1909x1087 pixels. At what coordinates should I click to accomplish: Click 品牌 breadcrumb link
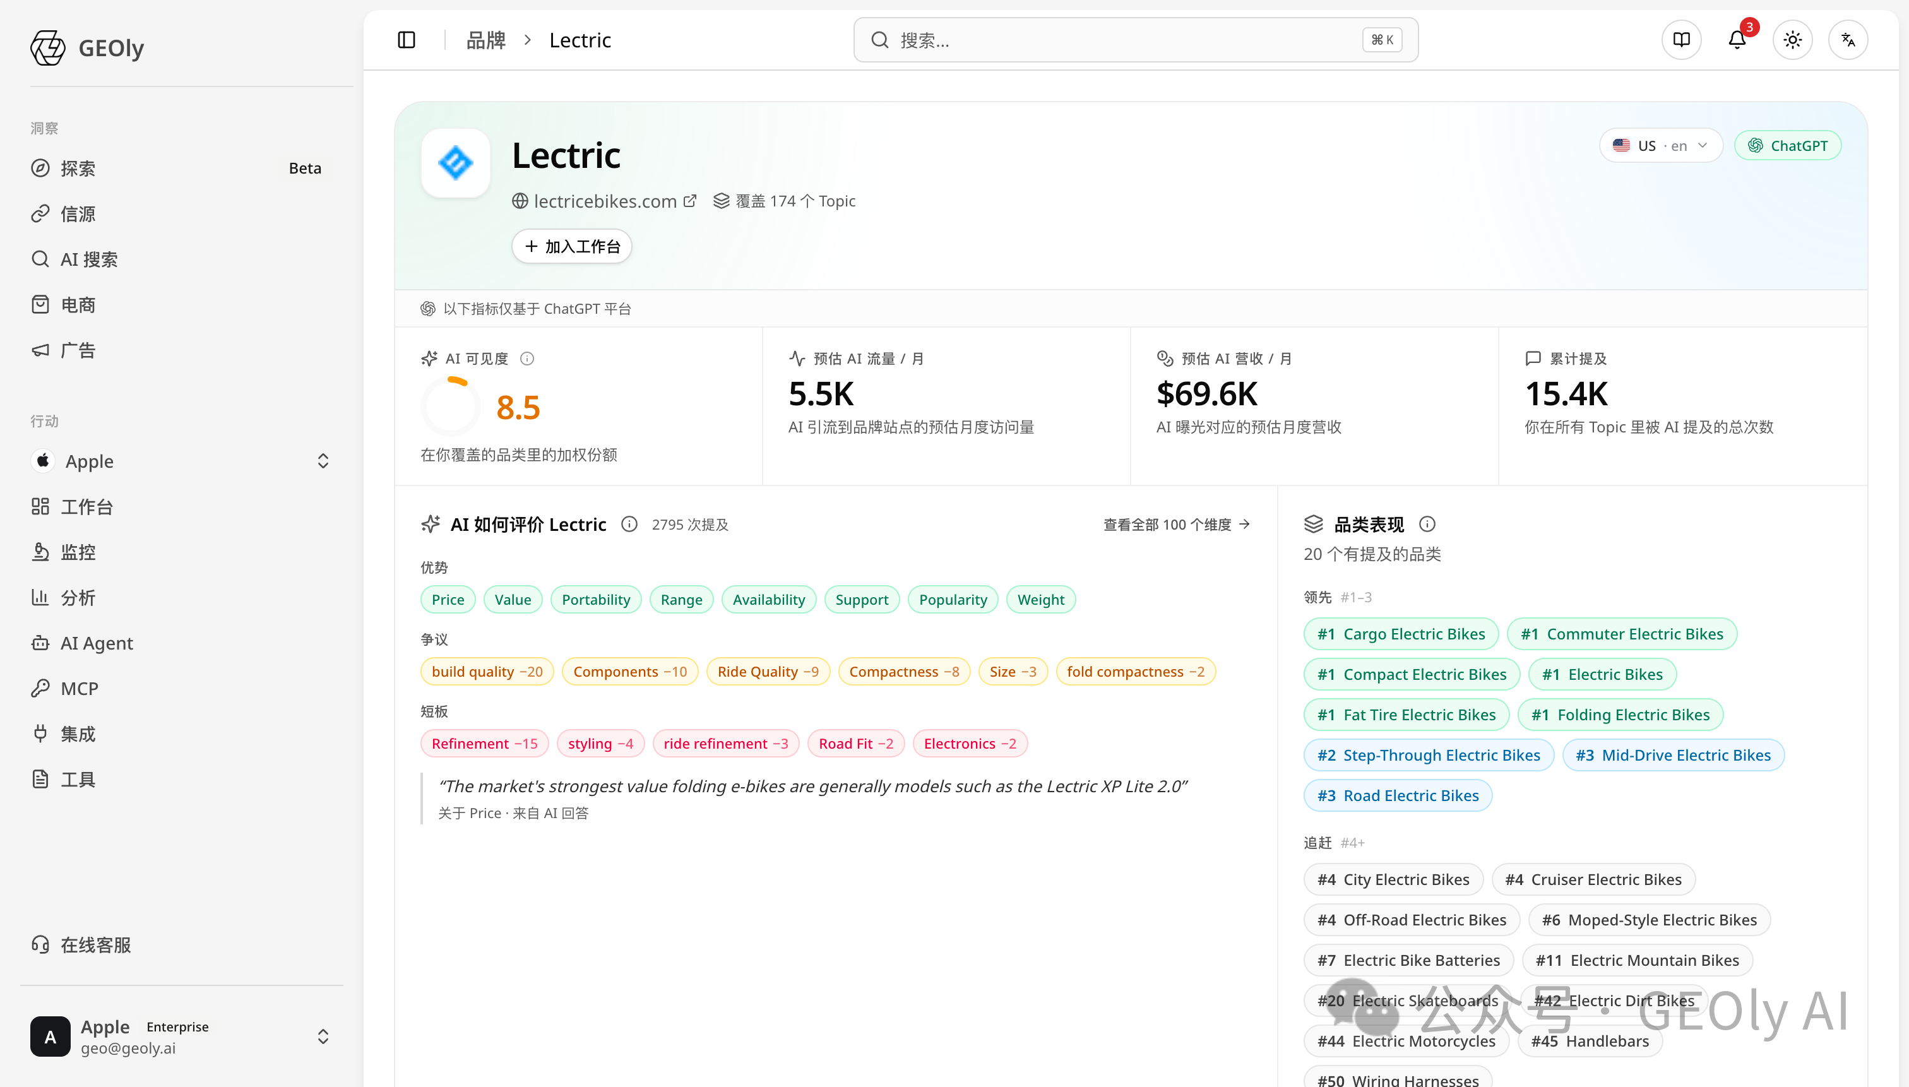tap(485, 40)
